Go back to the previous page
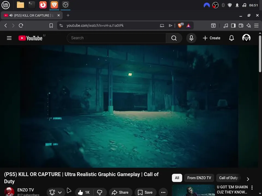 click(6, 26)
